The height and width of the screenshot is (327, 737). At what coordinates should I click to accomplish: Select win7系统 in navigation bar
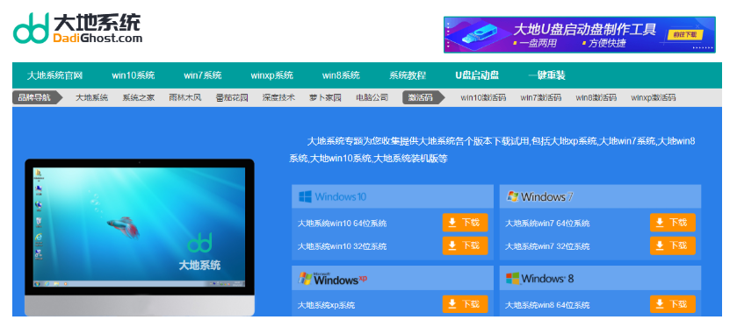(203, 75)
